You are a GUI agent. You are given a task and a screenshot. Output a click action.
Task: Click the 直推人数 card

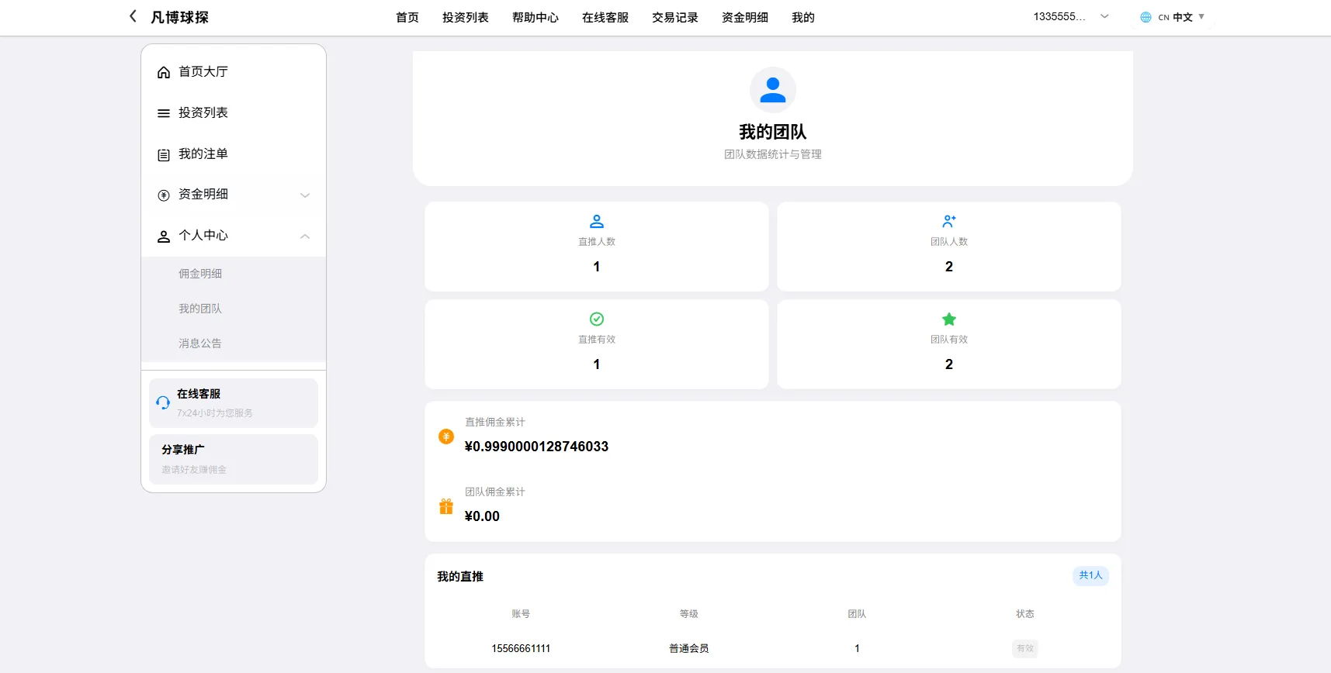pyautogui.click(x=597, y=247)
